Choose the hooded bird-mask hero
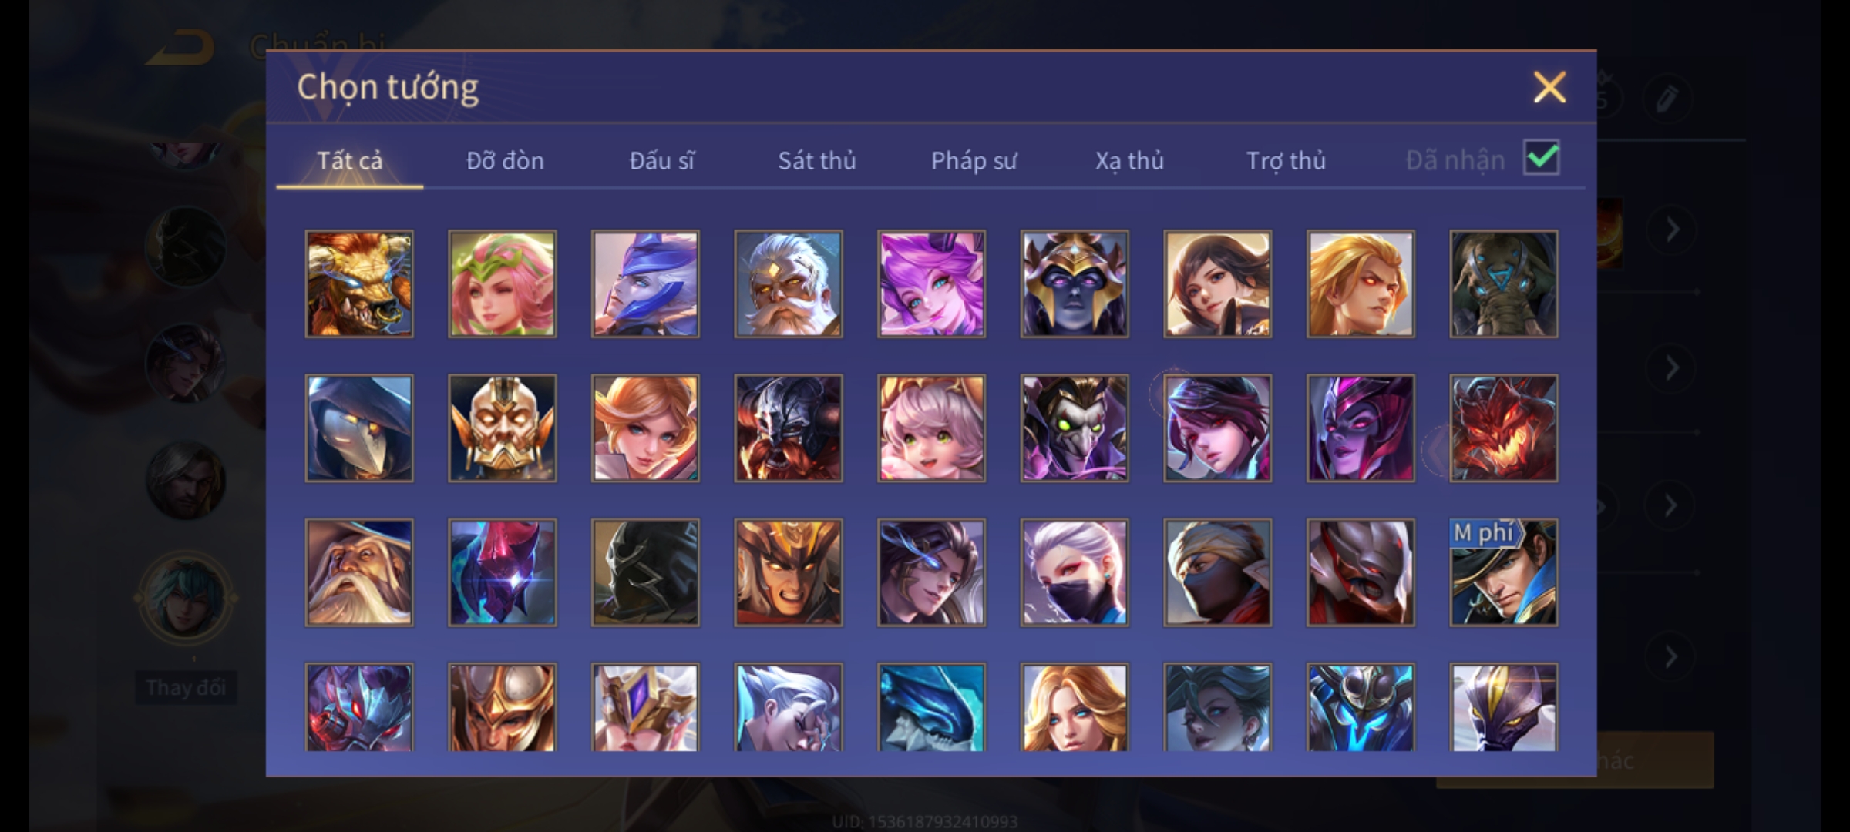The image size is (1850, 832). click(x=359, y=428)
